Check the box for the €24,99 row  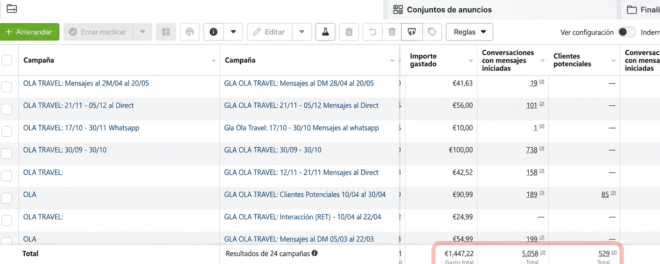(7, 220)
